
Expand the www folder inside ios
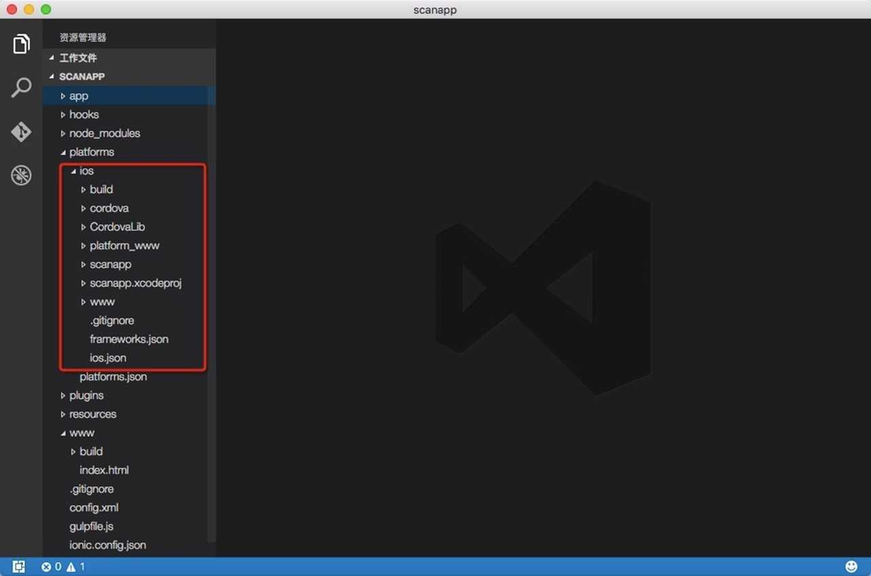point(129,302)
